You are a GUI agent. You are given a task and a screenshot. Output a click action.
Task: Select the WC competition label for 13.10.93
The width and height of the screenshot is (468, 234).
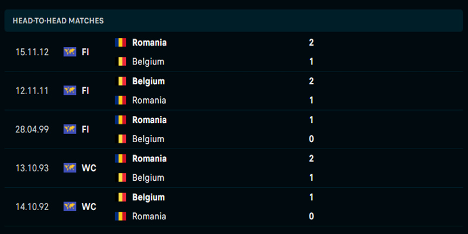89,168
